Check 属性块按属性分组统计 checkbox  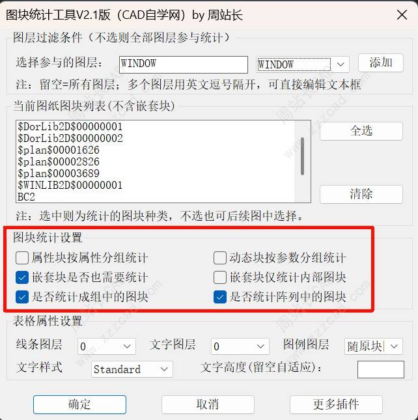[x=22, y=258]
